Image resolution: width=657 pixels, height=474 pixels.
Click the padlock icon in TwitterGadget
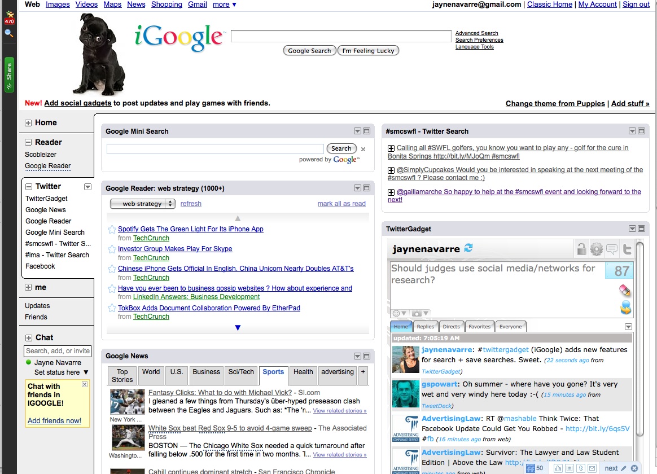(581, 249)
